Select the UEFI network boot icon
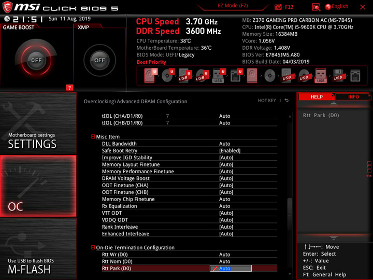 click(x=236, y=76)
